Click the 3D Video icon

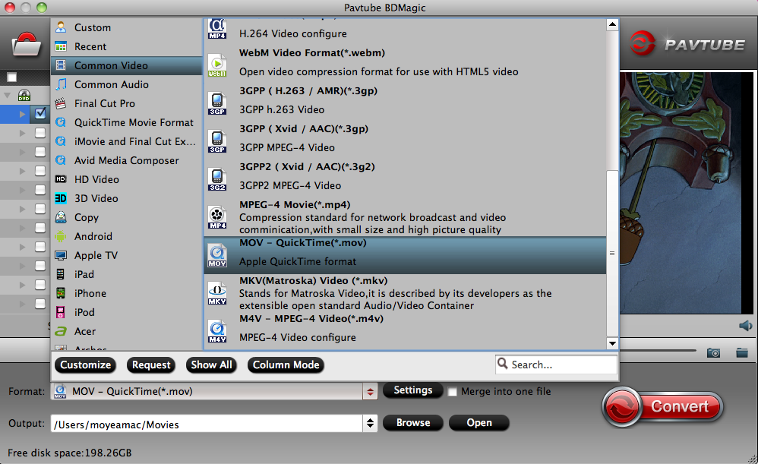tap(61, 198)
